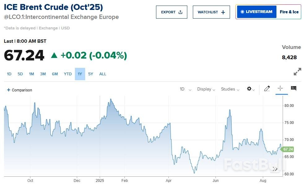Add a comparison via plus icon
This screenshot has height=185, width=304.
point(9,90)
